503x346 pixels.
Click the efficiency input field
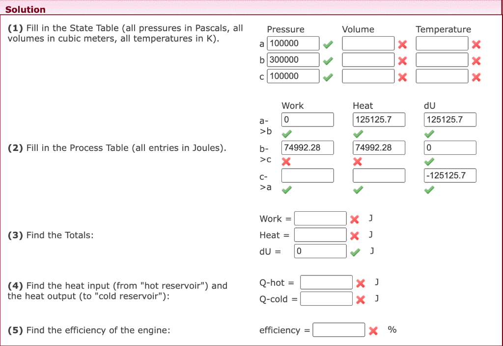point(339,330)
